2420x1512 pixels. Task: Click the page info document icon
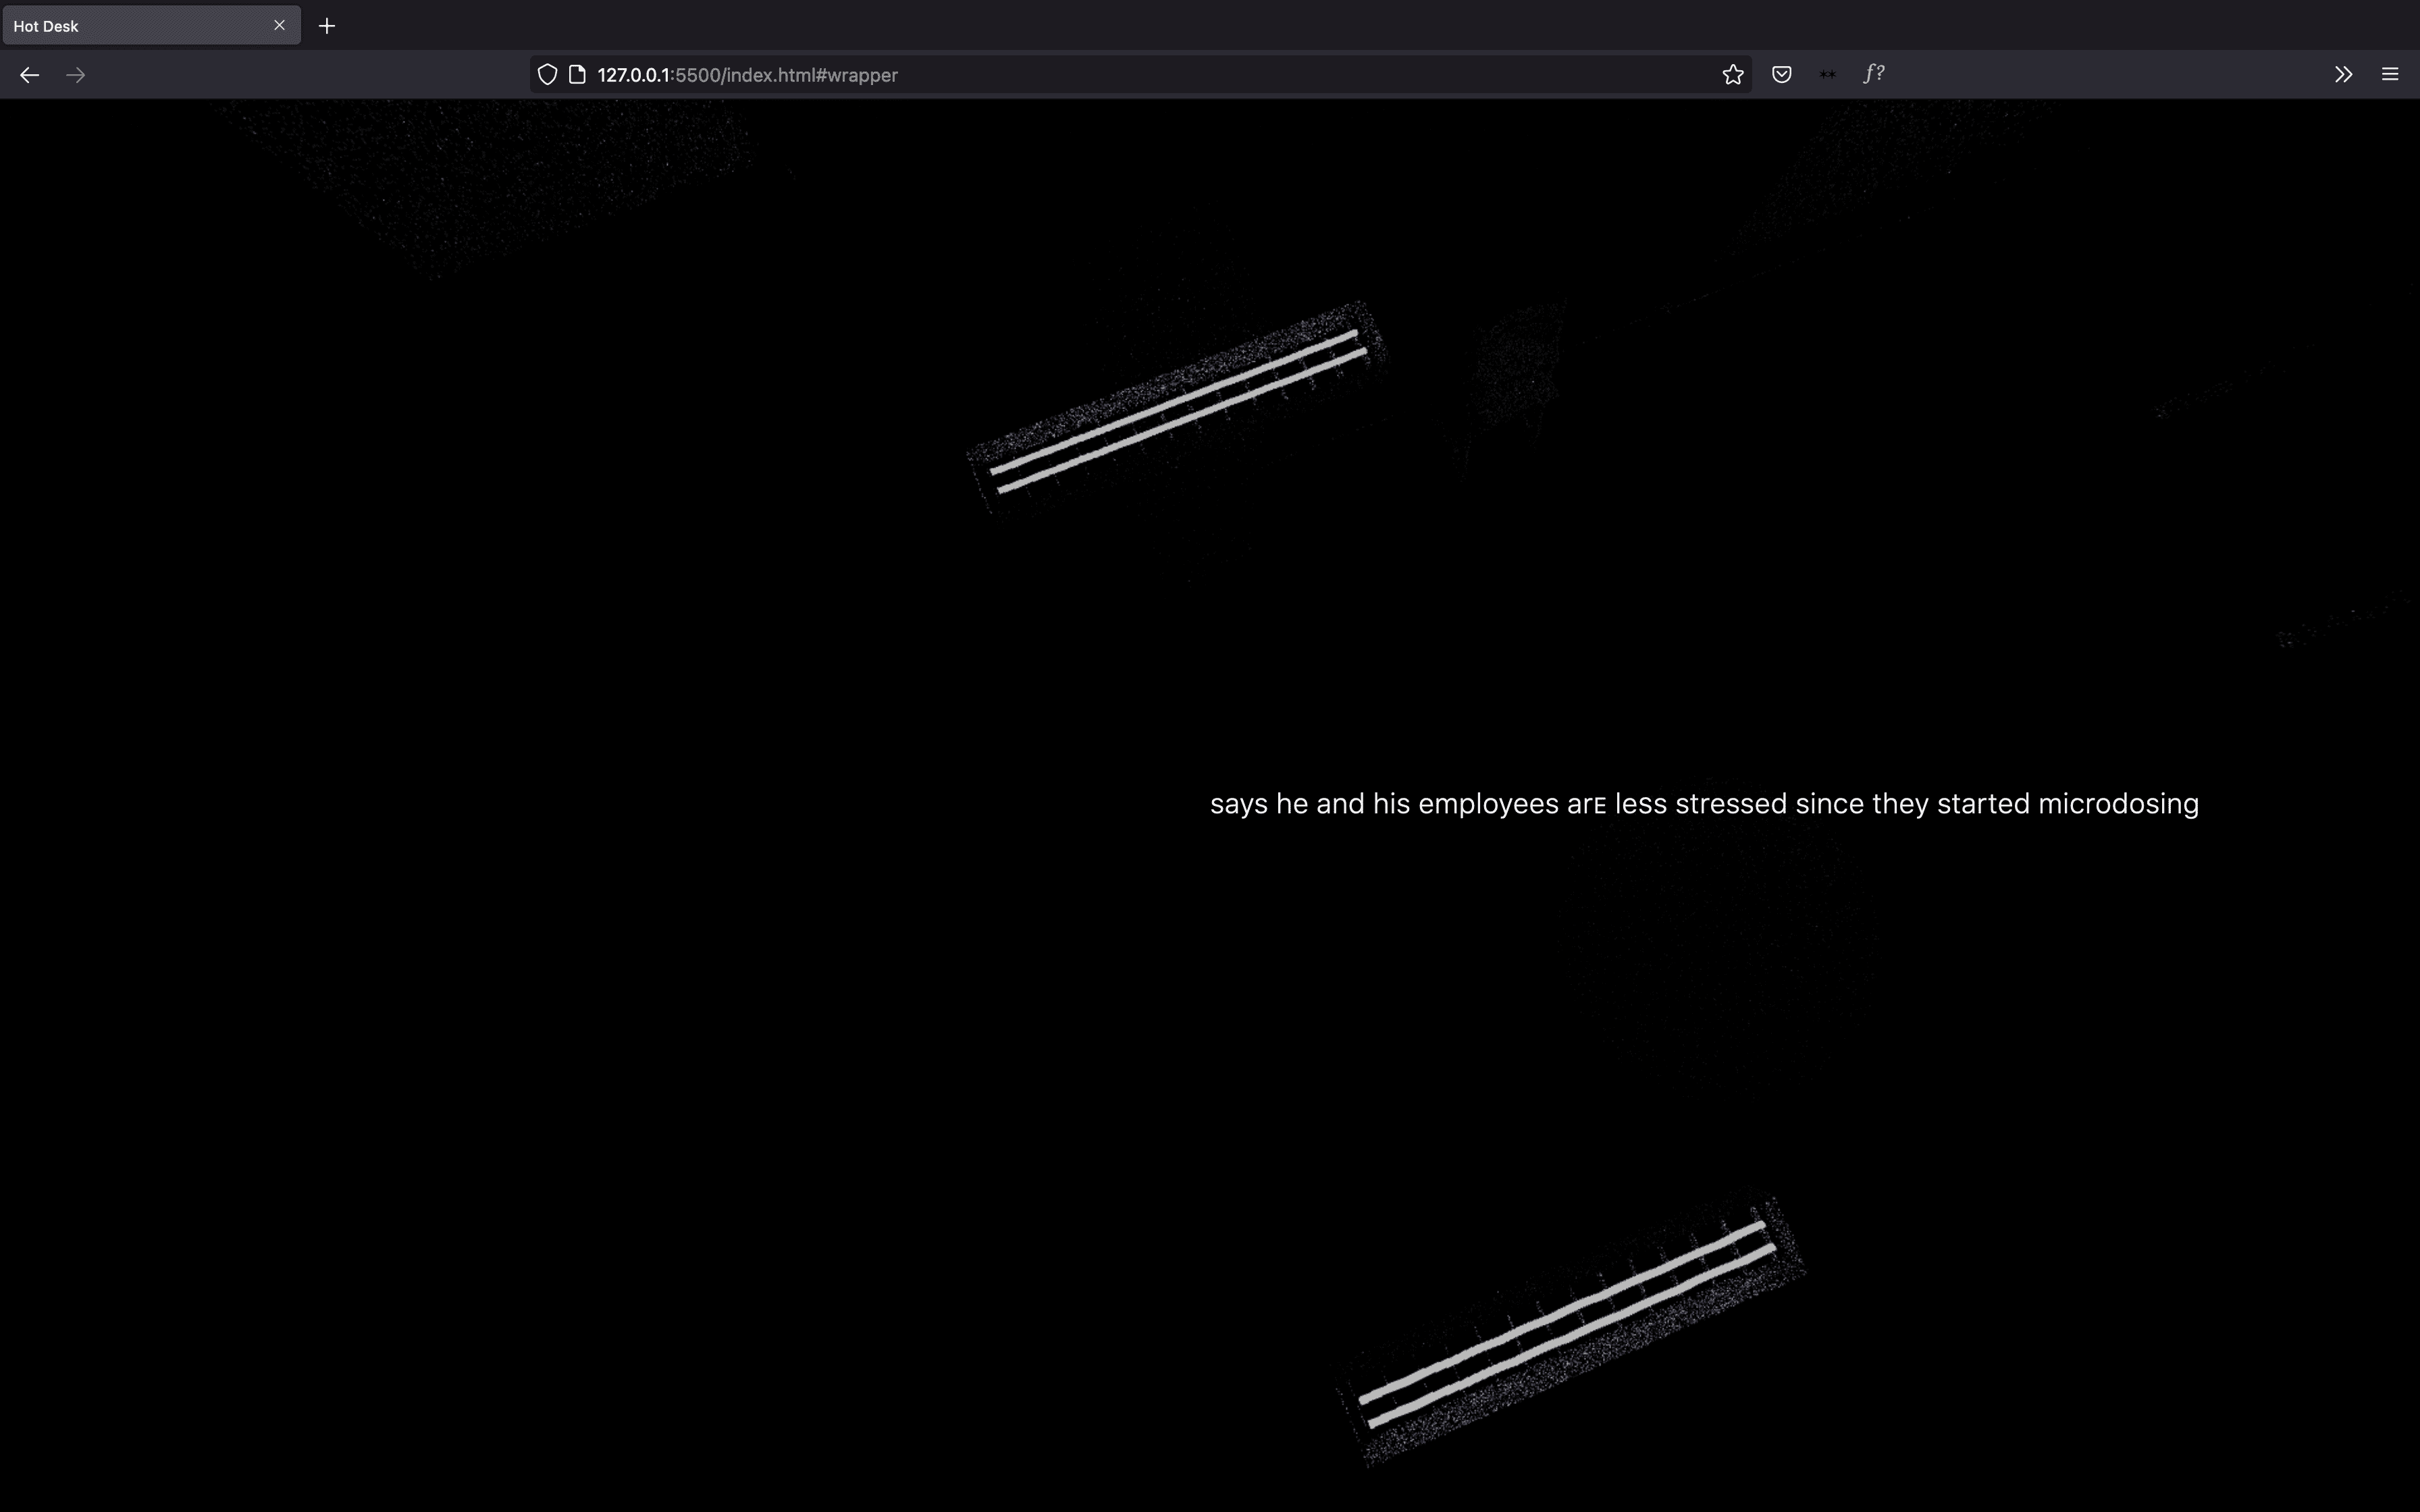pyautogui.click(x=577, y=75)
